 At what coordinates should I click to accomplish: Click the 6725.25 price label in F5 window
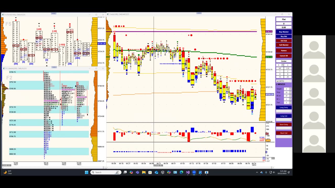[x=102, y=44]
